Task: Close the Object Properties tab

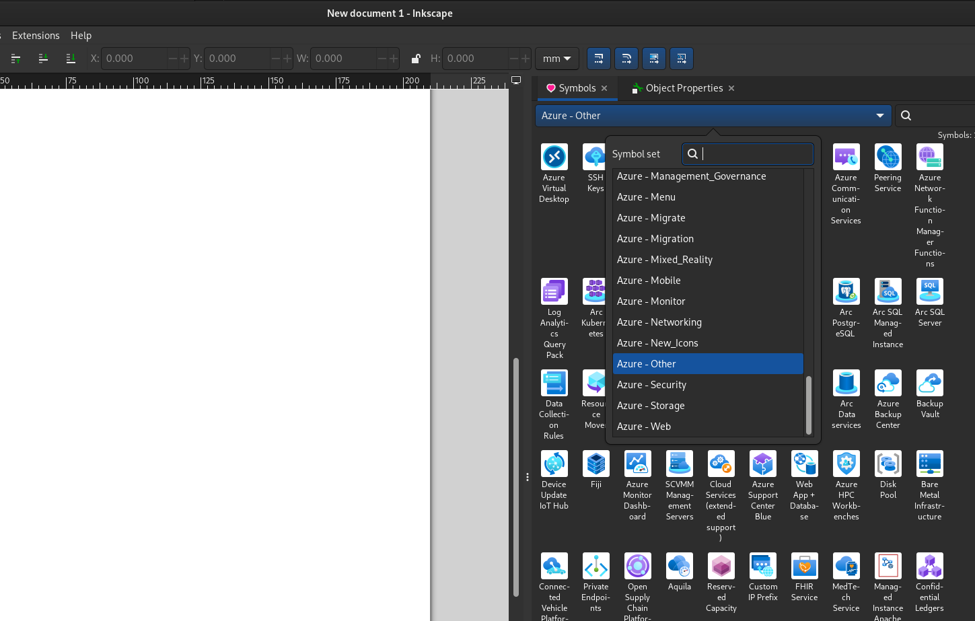Action: (x=731, y=88)
